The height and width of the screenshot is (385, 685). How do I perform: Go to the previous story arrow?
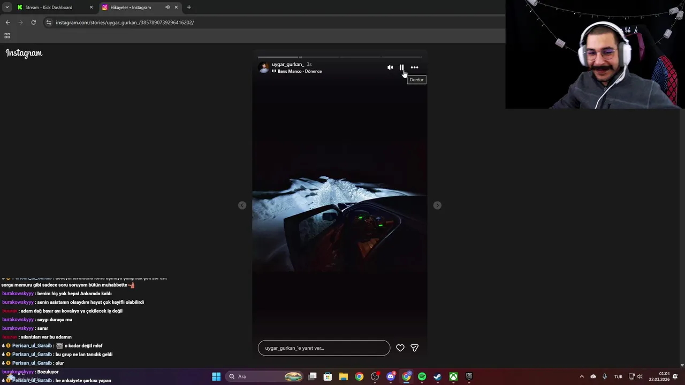pyautogui.click(x=242, y=205)
